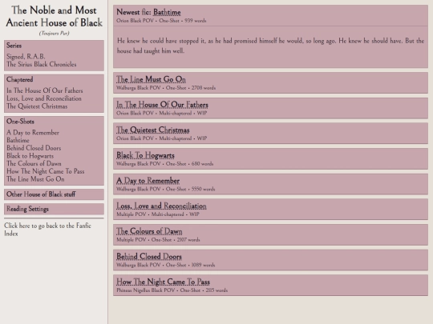Click the 5550 words metadata line
The height and width of the screenshot is (324, 433).
point(165,190)
